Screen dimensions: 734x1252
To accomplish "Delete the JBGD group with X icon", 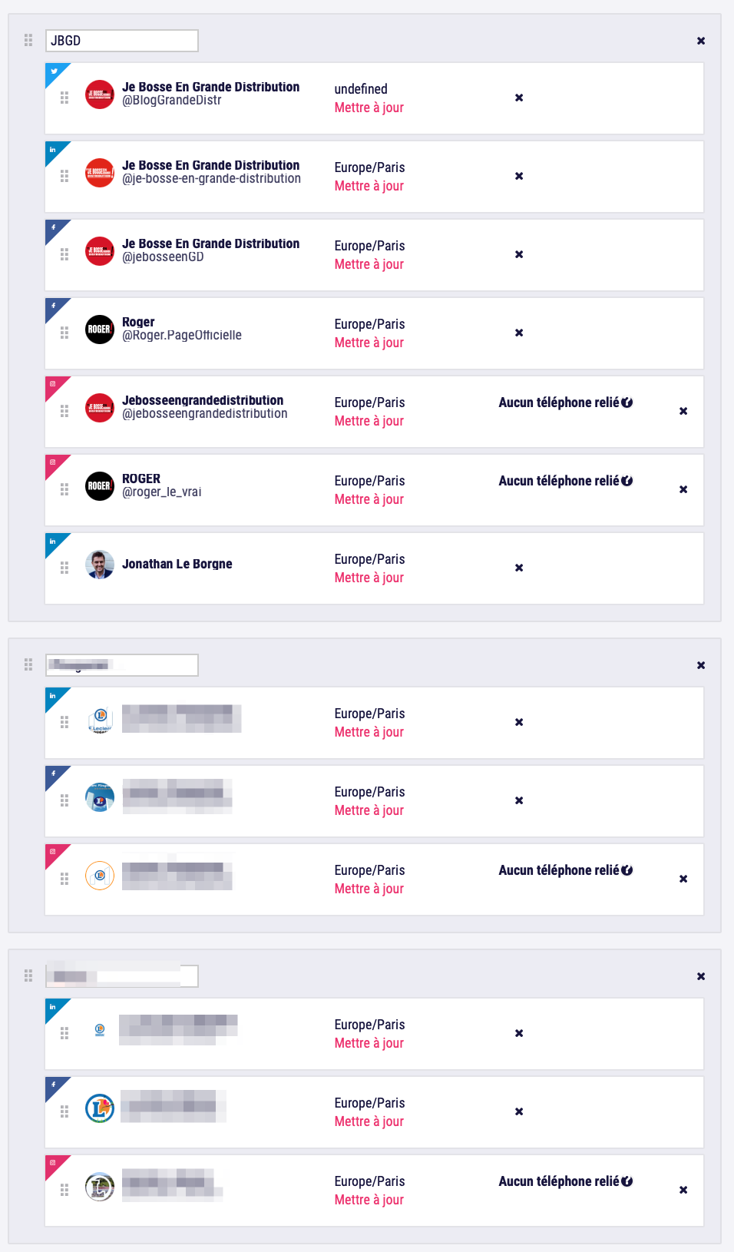I will coord(701,41).
